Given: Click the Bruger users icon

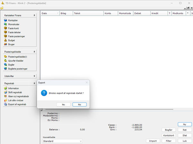Looking at the screenshot, I should 5,44.
